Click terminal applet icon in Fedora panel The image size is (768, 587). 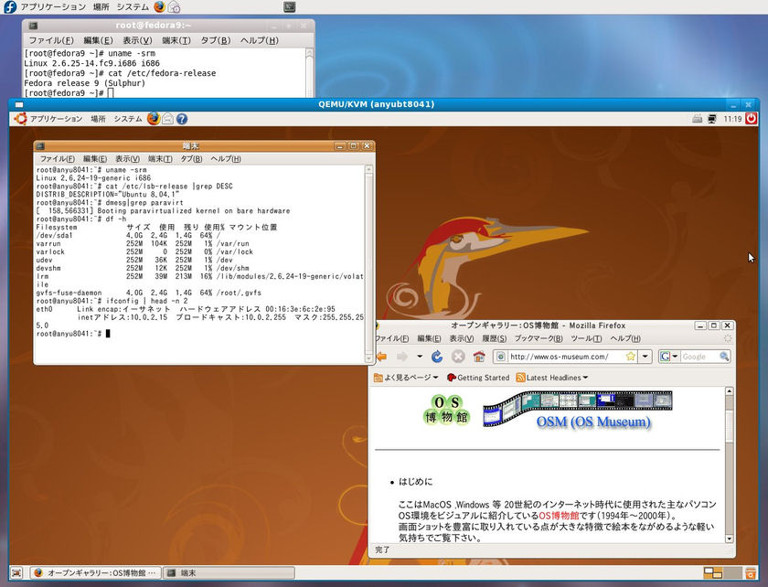(x=290, y=7)
